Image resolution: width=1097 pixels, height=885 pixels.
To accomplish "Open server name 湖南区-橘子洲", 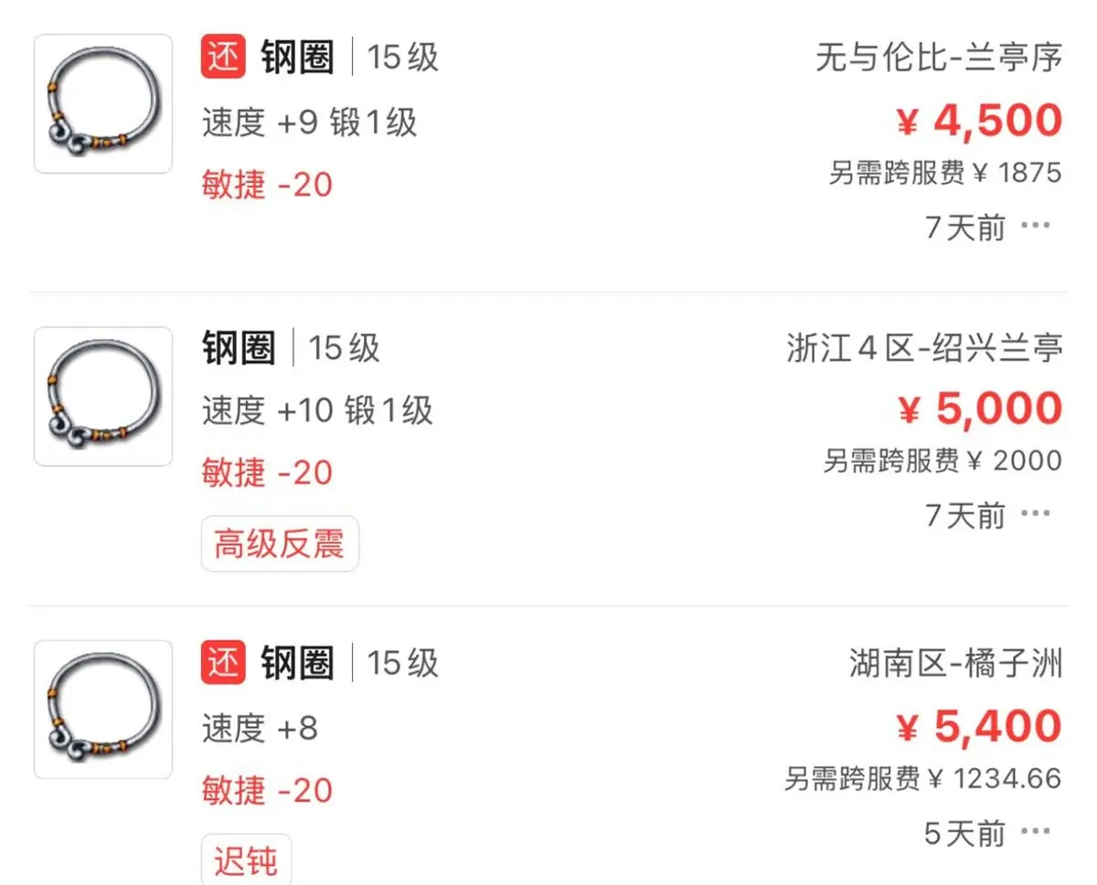I will click(x=956, y=664).
